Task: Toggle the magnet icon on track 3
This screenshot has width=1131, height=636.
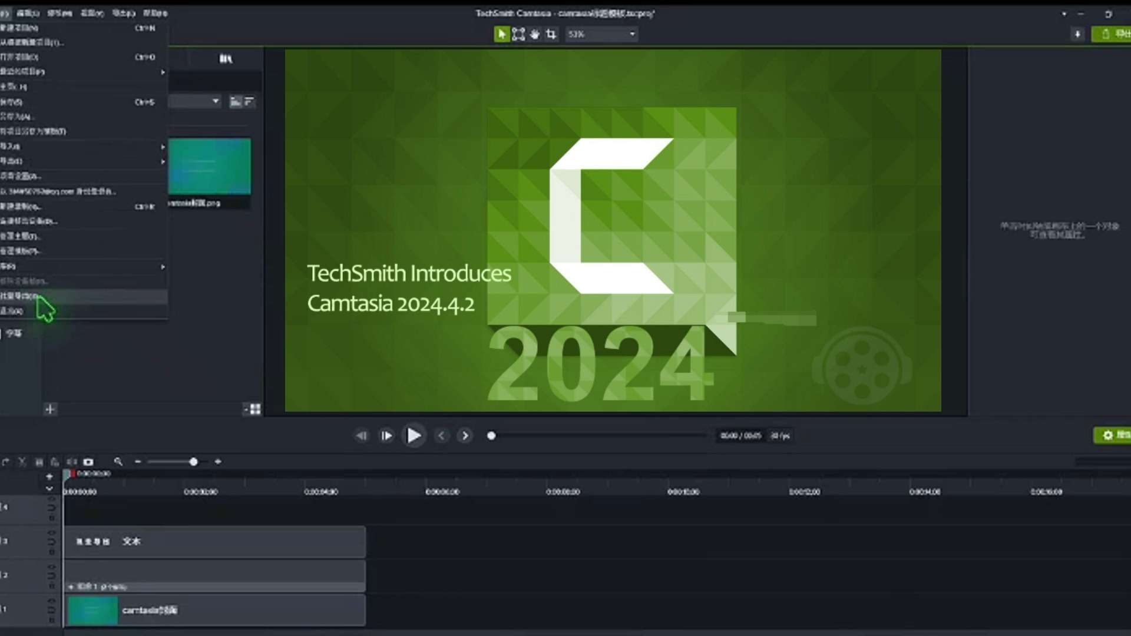Action: tap(51, 542)
